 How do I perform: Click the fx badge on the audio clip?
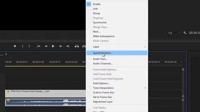tap(8, 100)
